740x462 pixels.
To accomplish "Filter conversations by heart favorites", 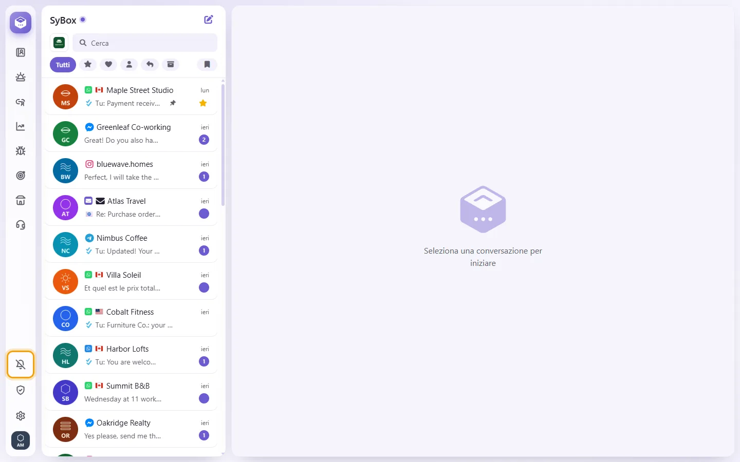I will click(x=108, y=64).
